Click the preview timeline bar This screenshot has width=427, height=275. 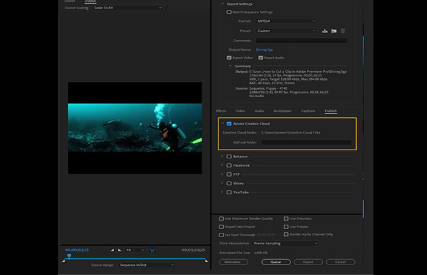135,258
